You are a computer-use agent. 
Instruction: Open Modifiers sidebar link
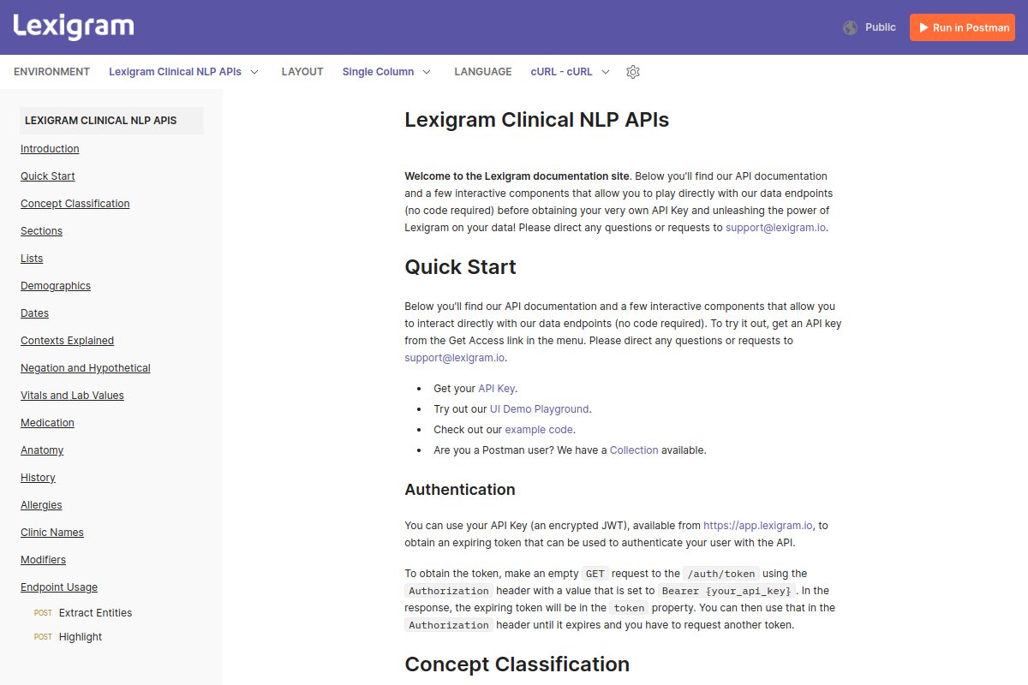pyautogui.click(x=43, y=560)
